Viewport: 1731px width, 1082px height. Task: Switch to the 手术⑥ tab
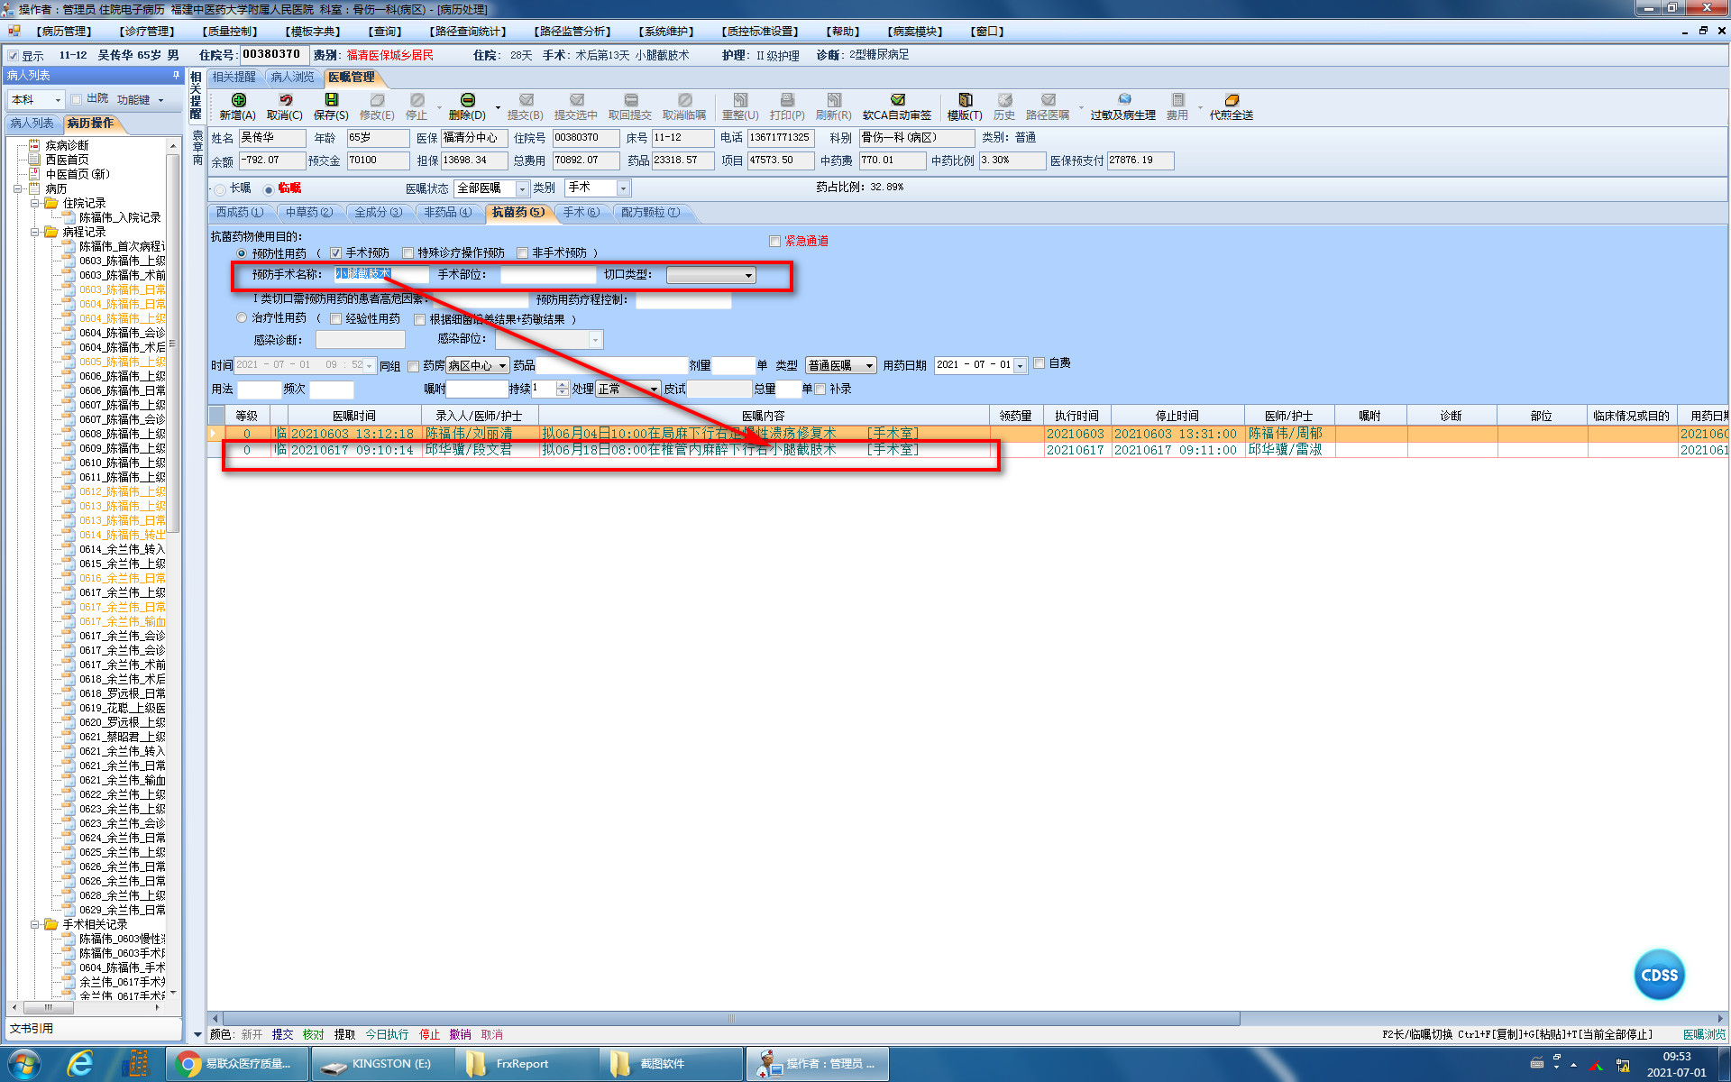(581, 213)
